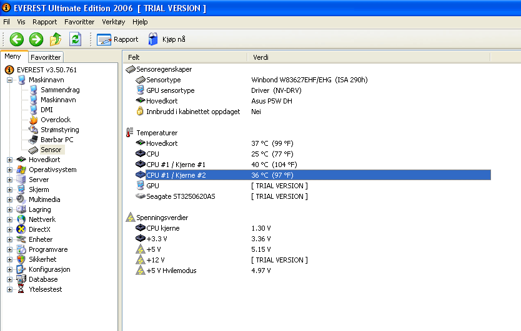The height and width of the screenshot is (331, 521).
Task: Switch to the Meny tab
Action: pyautogui.click(x=13, y=56)
